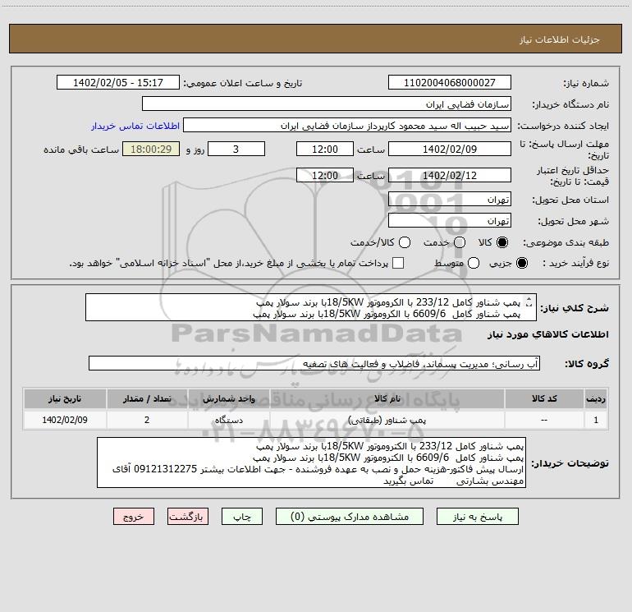
Task: Click the unit cell 'دستگاه'
Action: [228, 420]
